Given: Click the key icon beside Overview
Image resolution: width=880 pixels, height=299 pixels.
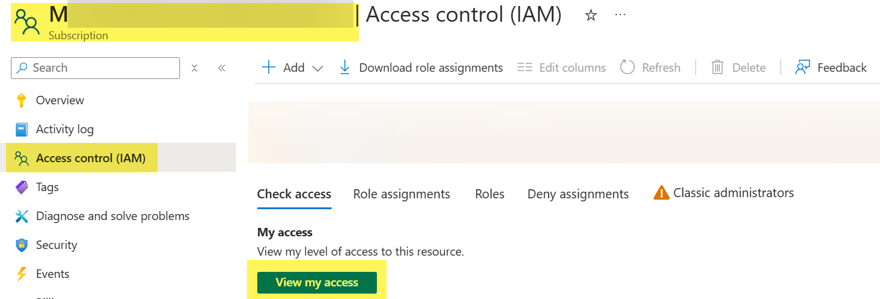Looking at the screenshot, I should pyautogui.click(x=22, y=101).
